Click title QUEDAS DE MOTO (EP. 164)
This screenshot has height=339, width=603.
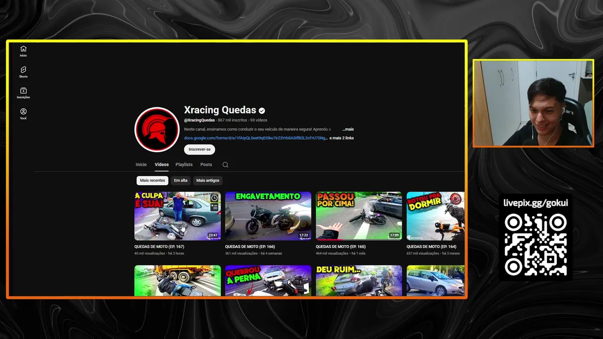click(432, 247)
